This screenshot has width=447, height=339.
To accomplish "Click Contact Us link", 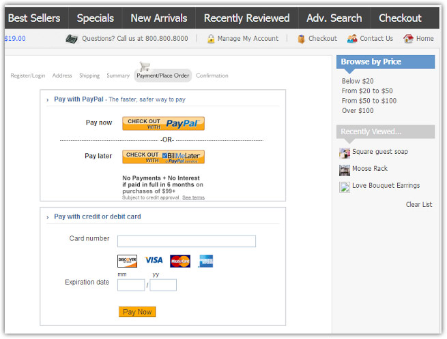I will click(x=376, y=38).
